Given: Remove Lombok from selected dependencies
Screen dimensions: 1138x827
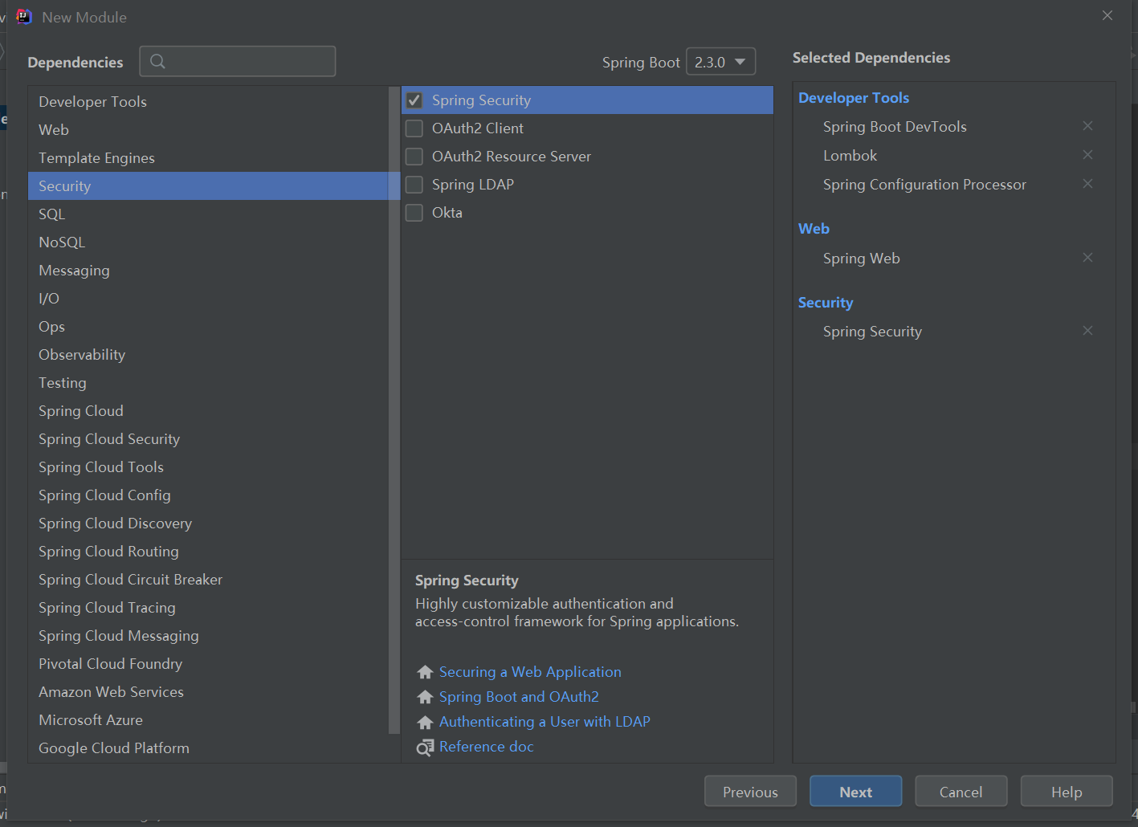Looking at the screenshot, I should [1087, 155].
